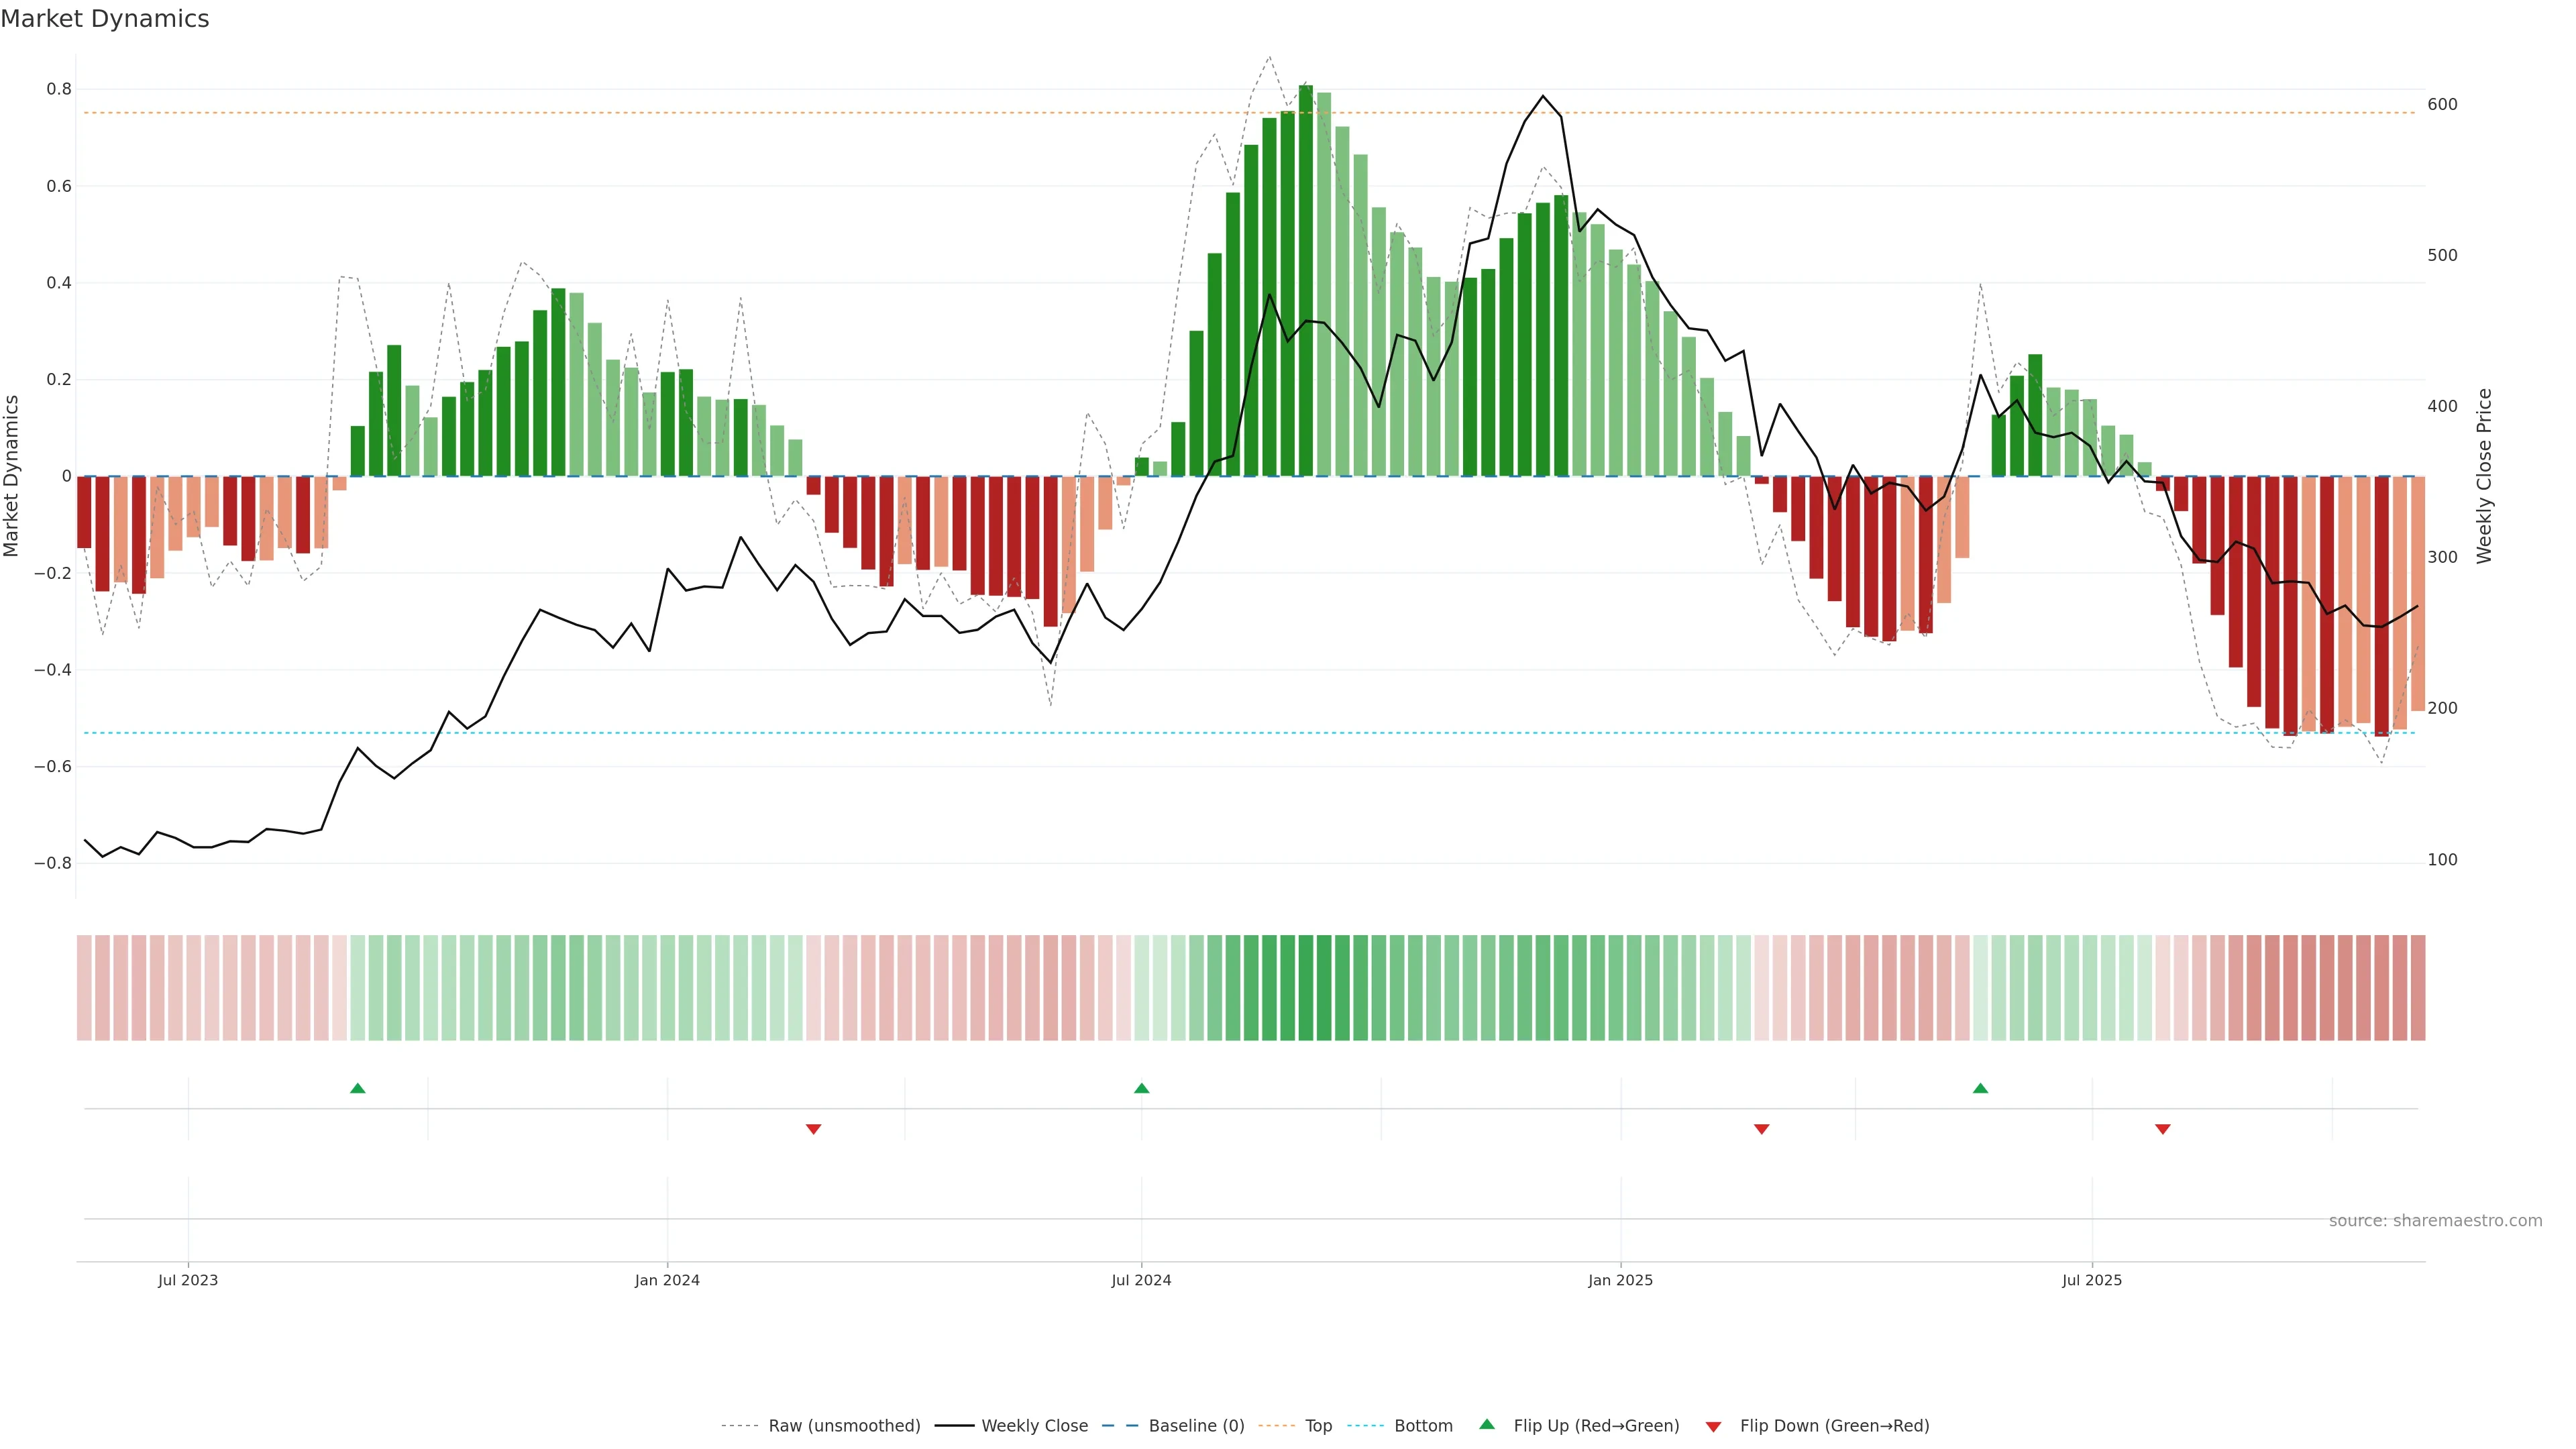This screenshot has width=2576, height=1449.
Task: Click the first green Flip Up triangle marker
Action: click(x=357, y=1088)
